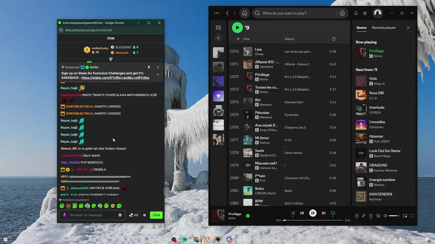
Task: Click username VAG_YASSIR in chat
Action: [70, 163]
